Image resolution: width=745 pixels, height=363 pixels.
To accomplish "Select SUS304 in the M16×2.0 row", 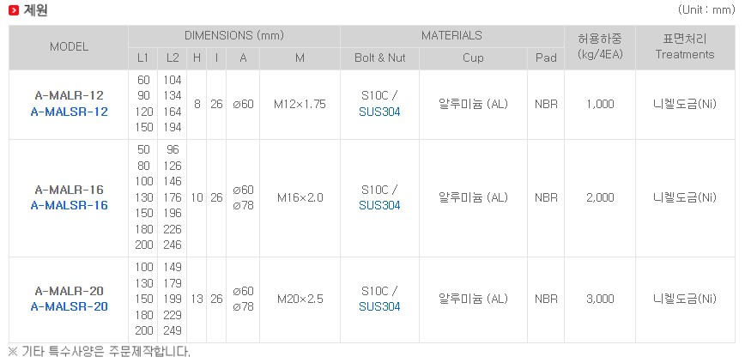I will tap(379, 205).
